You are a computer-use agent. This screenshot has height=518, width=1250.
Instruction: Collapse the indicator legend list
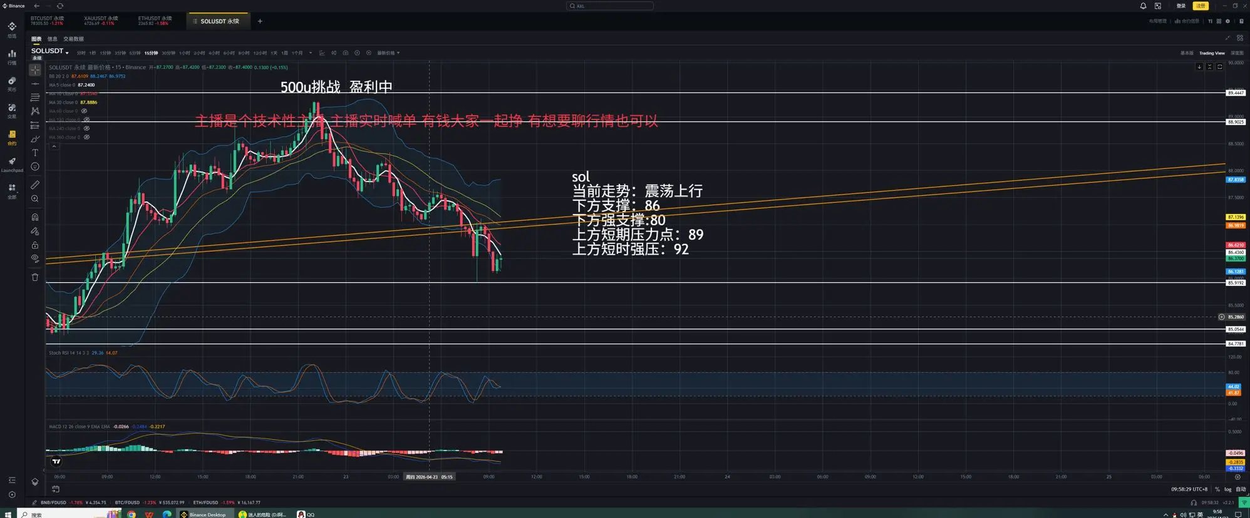[54, 146]
